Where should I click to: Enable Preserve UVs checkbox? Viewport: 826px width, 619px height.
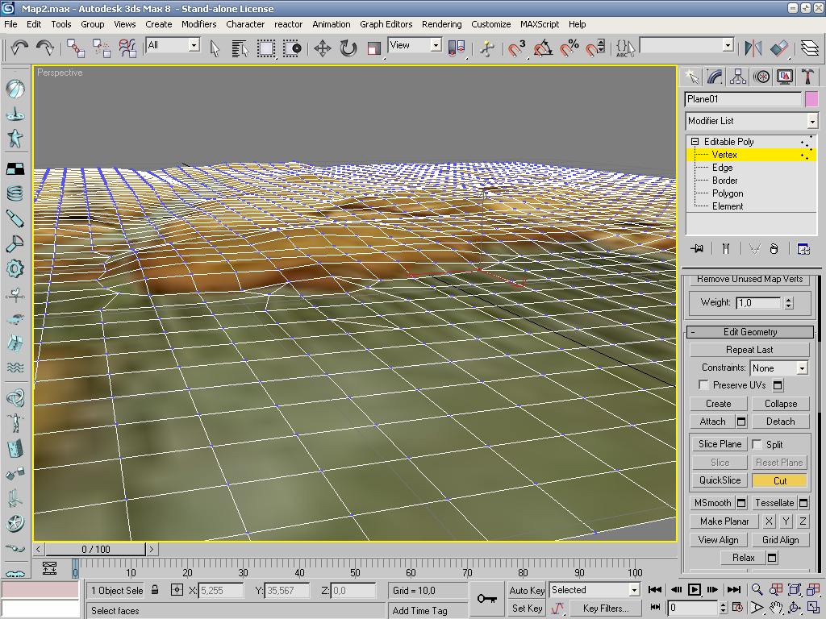703,384
